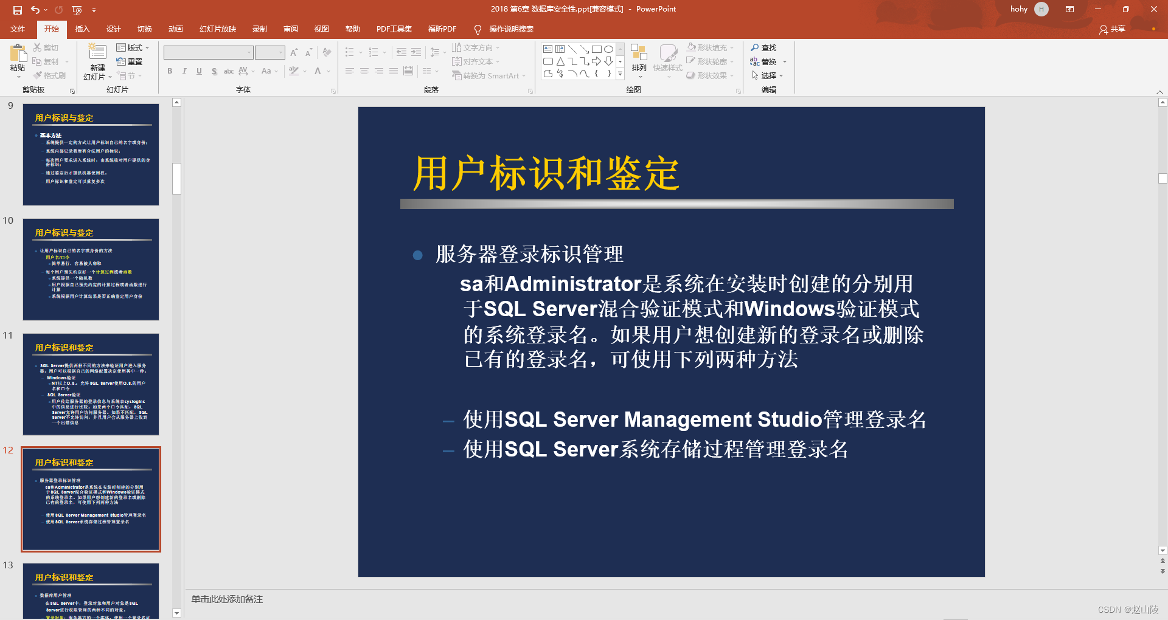The height and width of the screenshot is (620, 1168).
Task: Open the line spacing dropdown
Action: (438, 52)
